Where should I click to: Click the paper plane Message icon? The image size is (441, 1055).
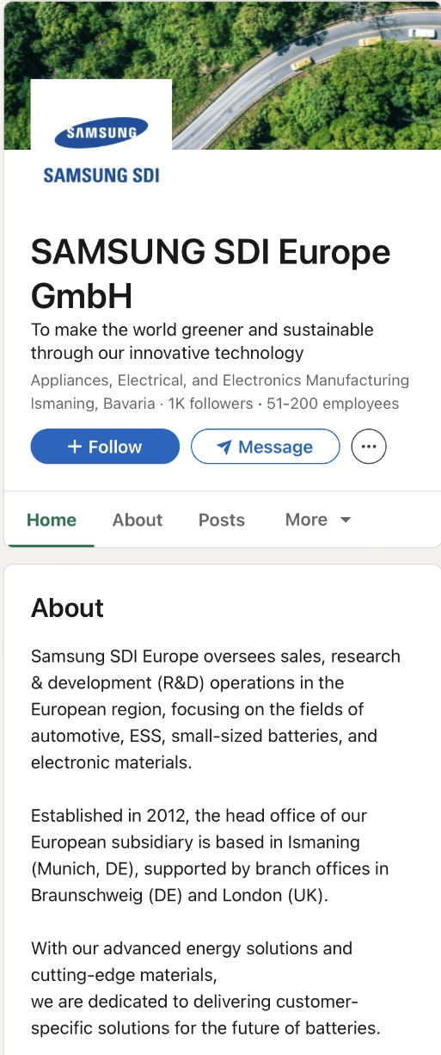click(x=224, y=447)
